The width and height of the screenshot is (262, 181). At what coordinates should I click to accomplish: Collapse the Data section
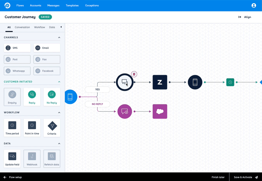coord(59,144)
